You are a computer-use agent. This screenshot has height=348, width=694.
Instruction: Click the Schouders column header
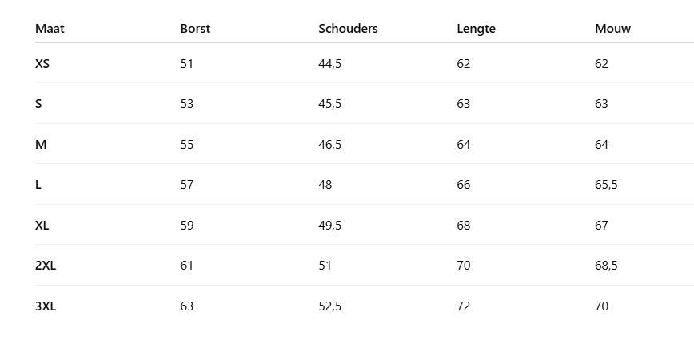coord(348,29)
